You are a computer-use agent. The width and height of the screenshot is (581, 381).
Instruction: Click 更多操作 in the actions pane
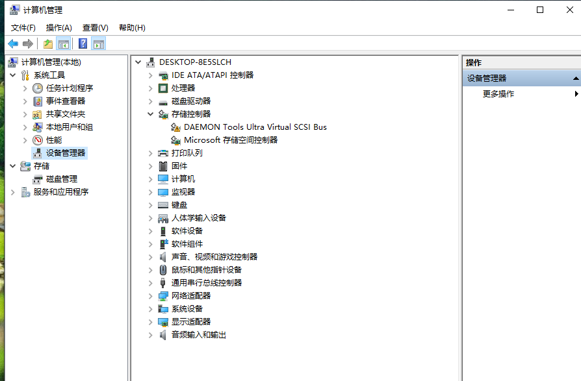498,94
